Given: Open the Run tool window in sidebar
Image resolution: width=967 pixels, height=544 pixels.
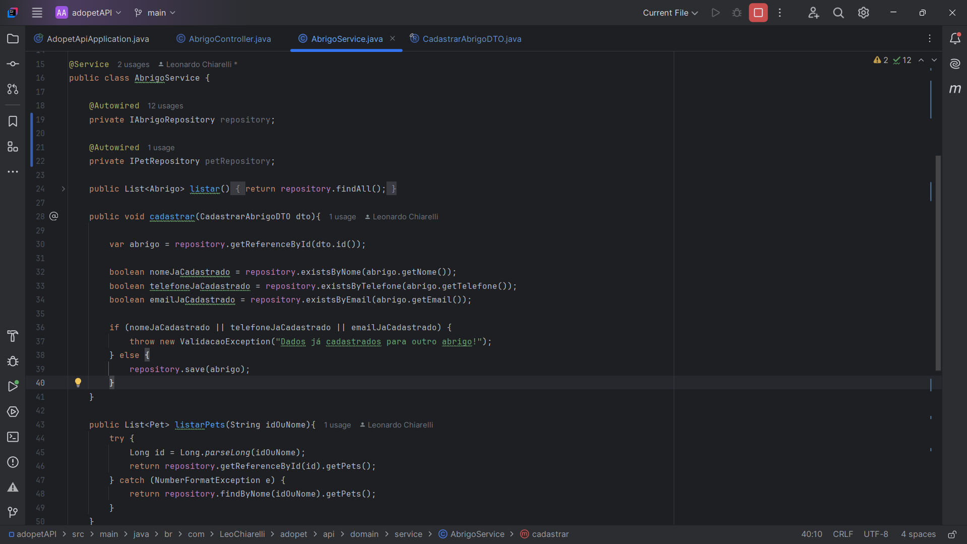Looking at the screenshot, I should pyautogui.click(x=13, y=387).
